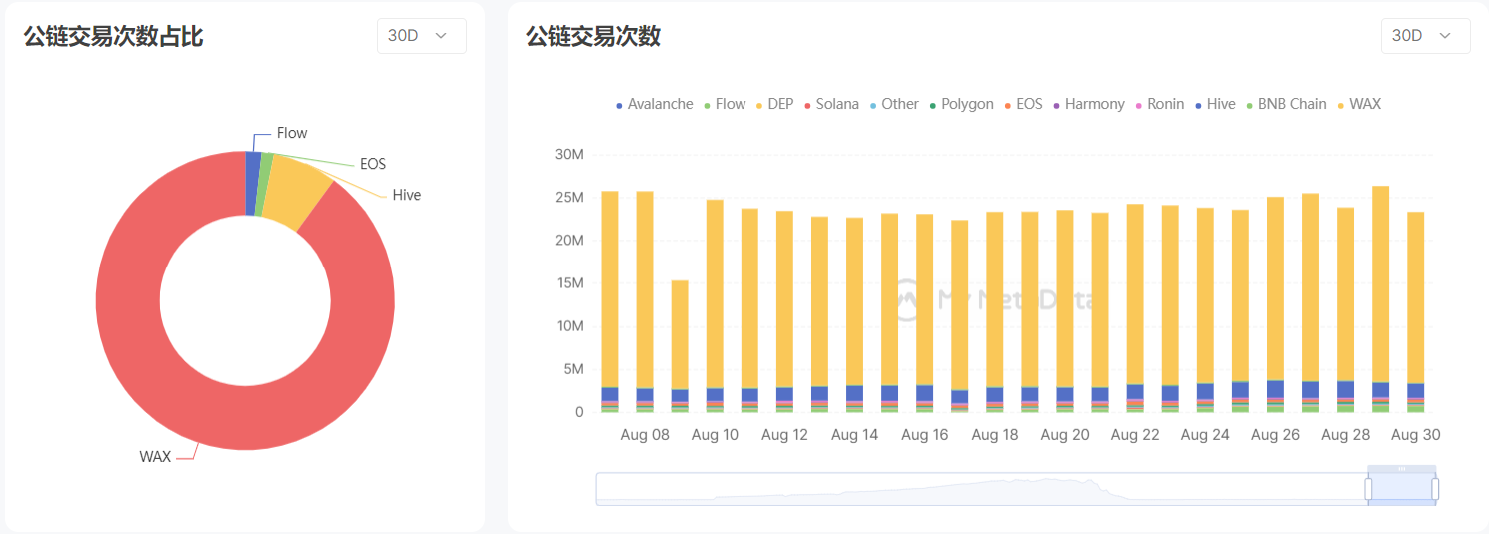
Task: Open the 30D dropdown for bar chart
Action: [1424, 36]
